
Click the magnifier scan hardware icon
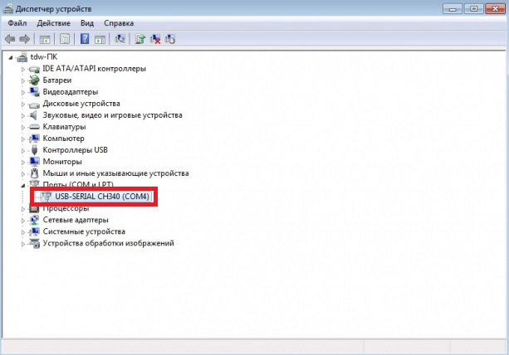pos(120,39)
